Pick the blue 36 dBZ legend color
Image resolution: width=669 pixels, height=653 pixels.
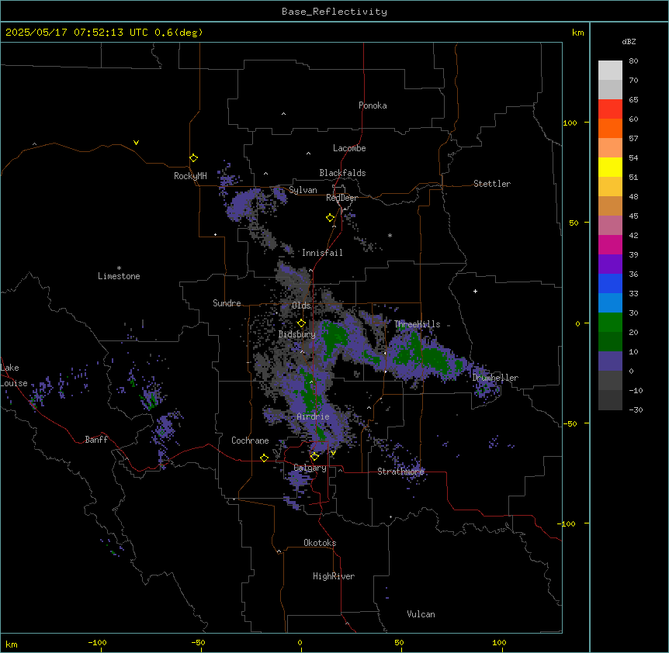pyautogui.click(x=610, y=283)
